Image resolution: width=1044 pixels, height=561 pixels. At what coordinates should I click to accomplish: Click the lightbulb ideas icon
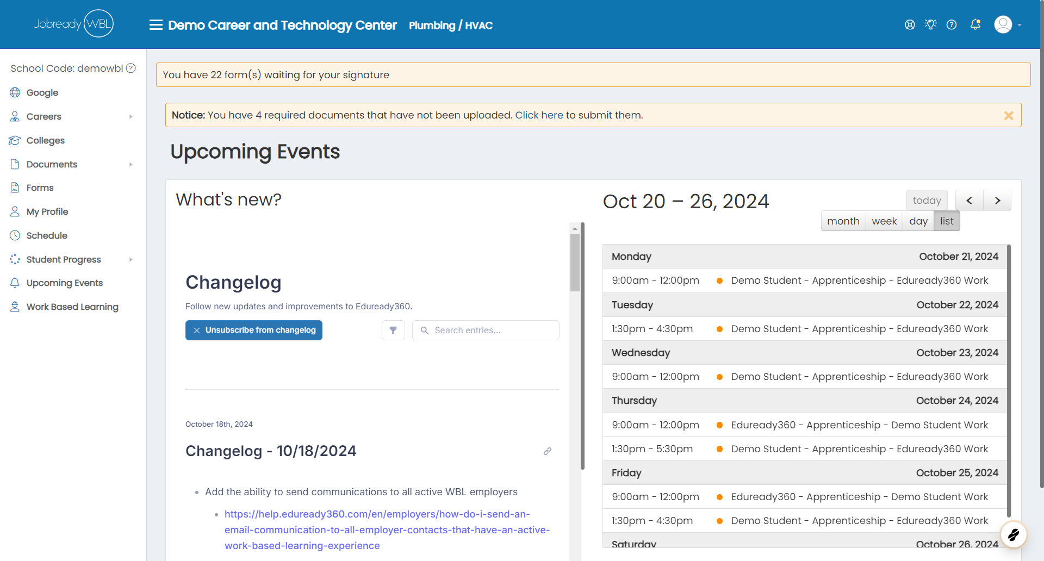click(x=930, y=24)
